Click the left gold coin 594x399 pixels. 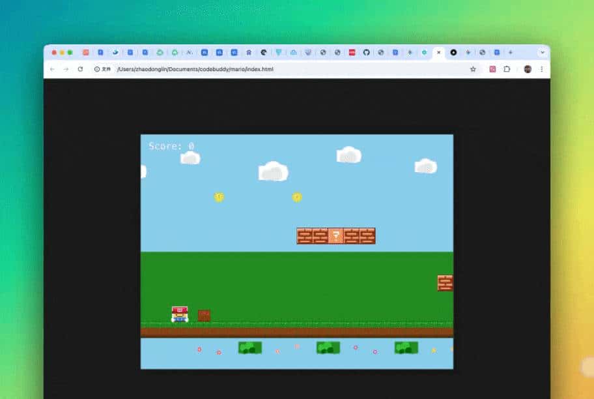pyautogui.click(x=219, y=197)
